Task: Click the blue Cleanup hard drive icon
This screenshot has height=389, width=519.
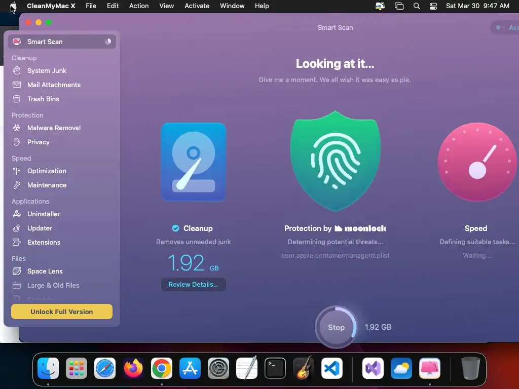Action: [194, 162]
